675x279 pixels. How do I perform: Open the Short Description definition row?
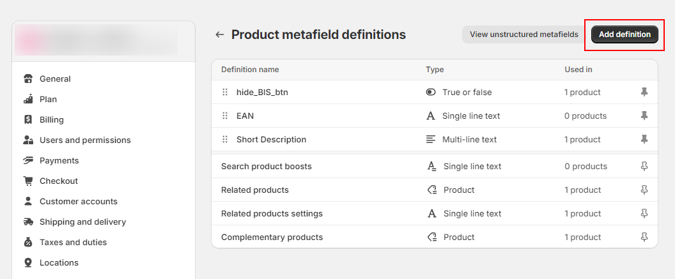point(271,139)
